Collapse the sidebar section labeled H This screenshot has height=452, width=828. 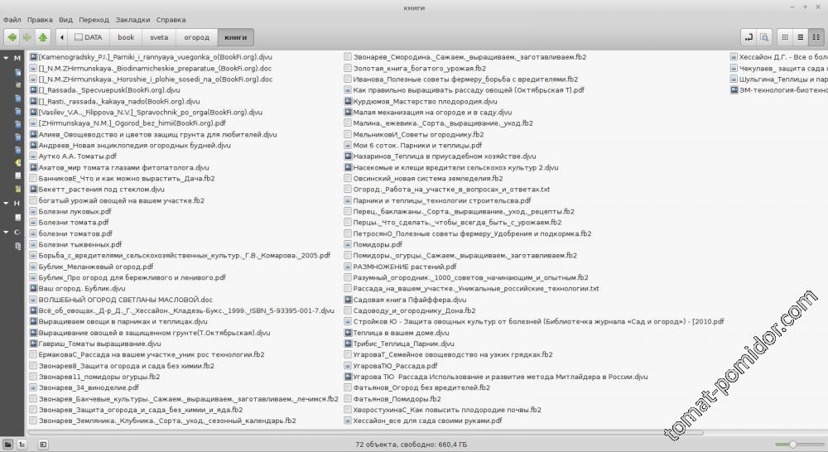click(x=5, y=203)
